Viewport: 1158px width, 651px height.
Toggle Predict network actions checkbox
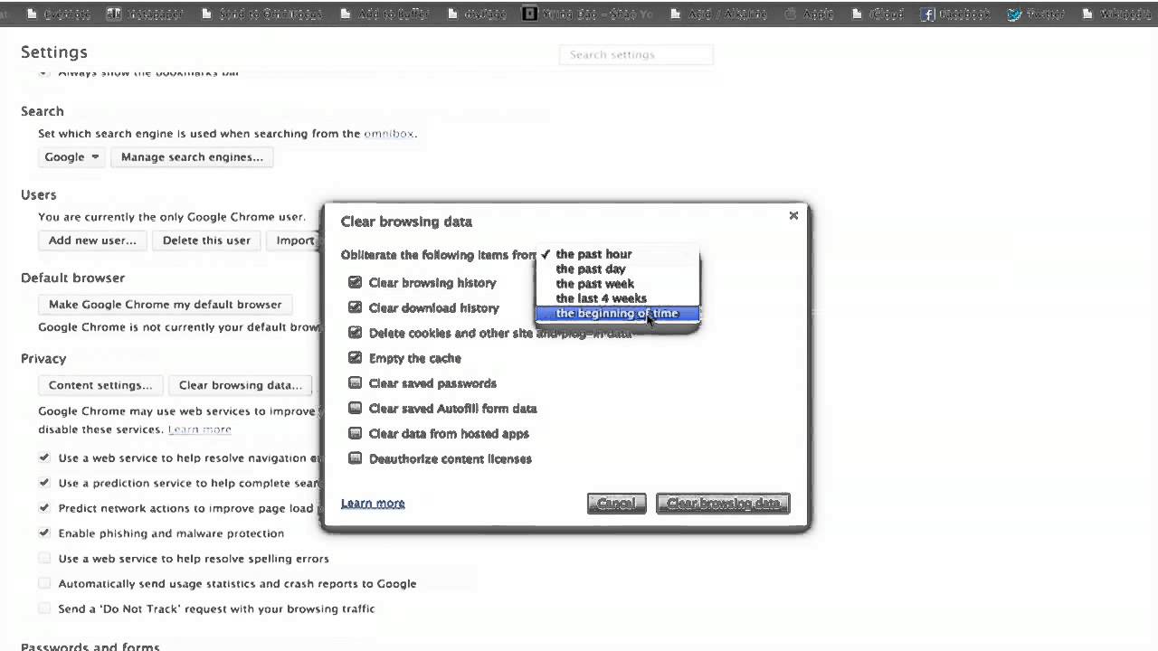tap(44, 508)
